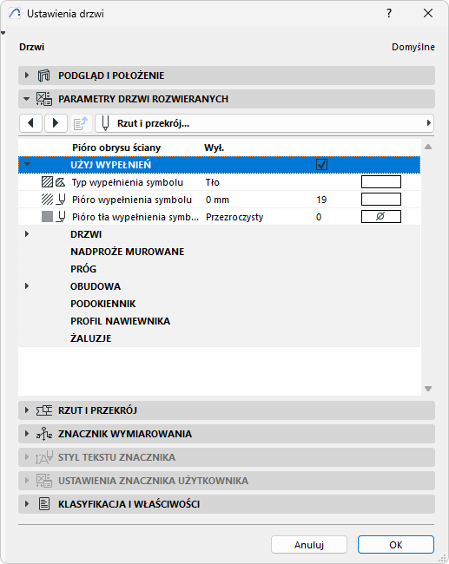Open help with the ? button
449x564 pixels.
[x=389, y=13]
